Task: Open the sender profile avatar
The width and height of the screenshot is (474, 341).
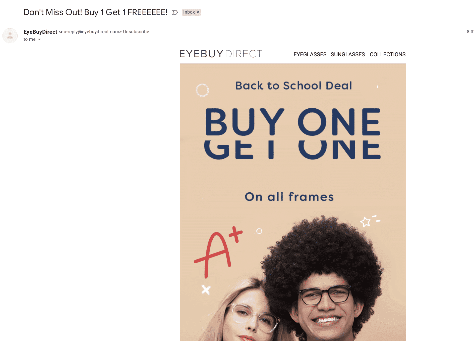Action: 10,36
